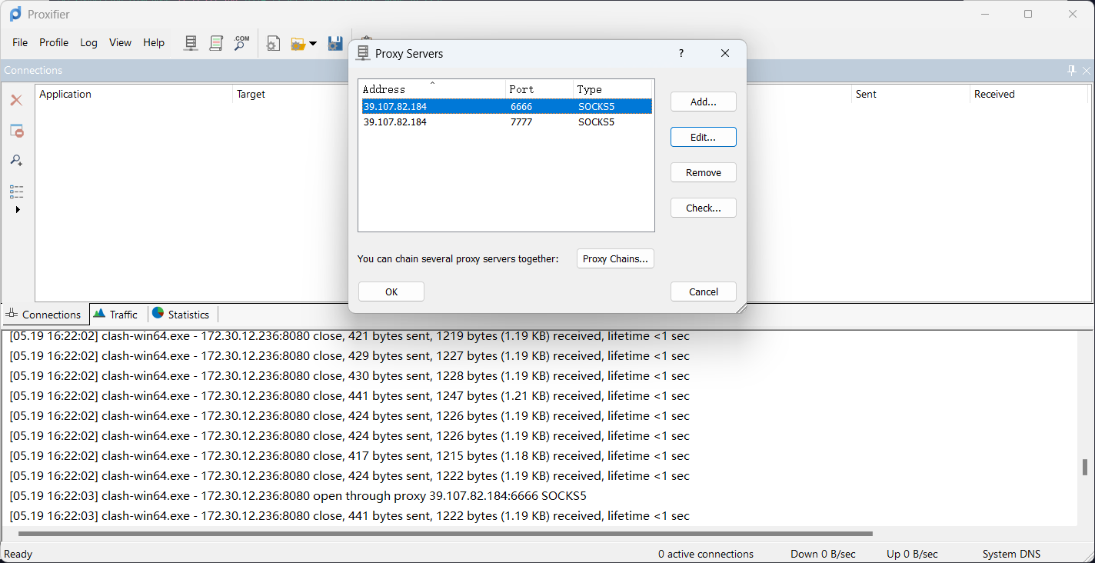Screen dimensions: 1095x563
Task: Click the Check... button
Action: coord(704,208)
